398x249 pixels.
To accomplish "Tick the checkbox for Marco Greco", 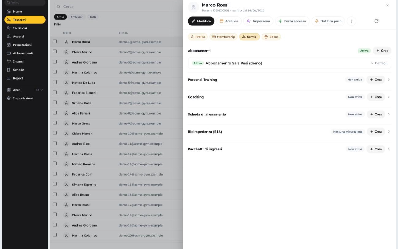I will click(x=55, y=123).
